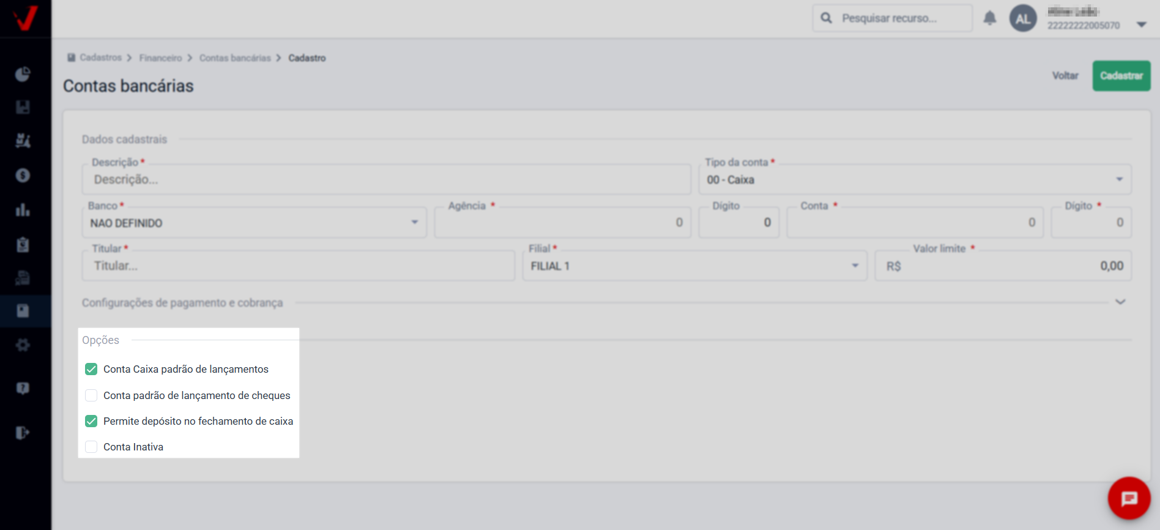The image size is (1160, 530).
Task: Open the question mark help sidebar icon
Action: (23, 389)
